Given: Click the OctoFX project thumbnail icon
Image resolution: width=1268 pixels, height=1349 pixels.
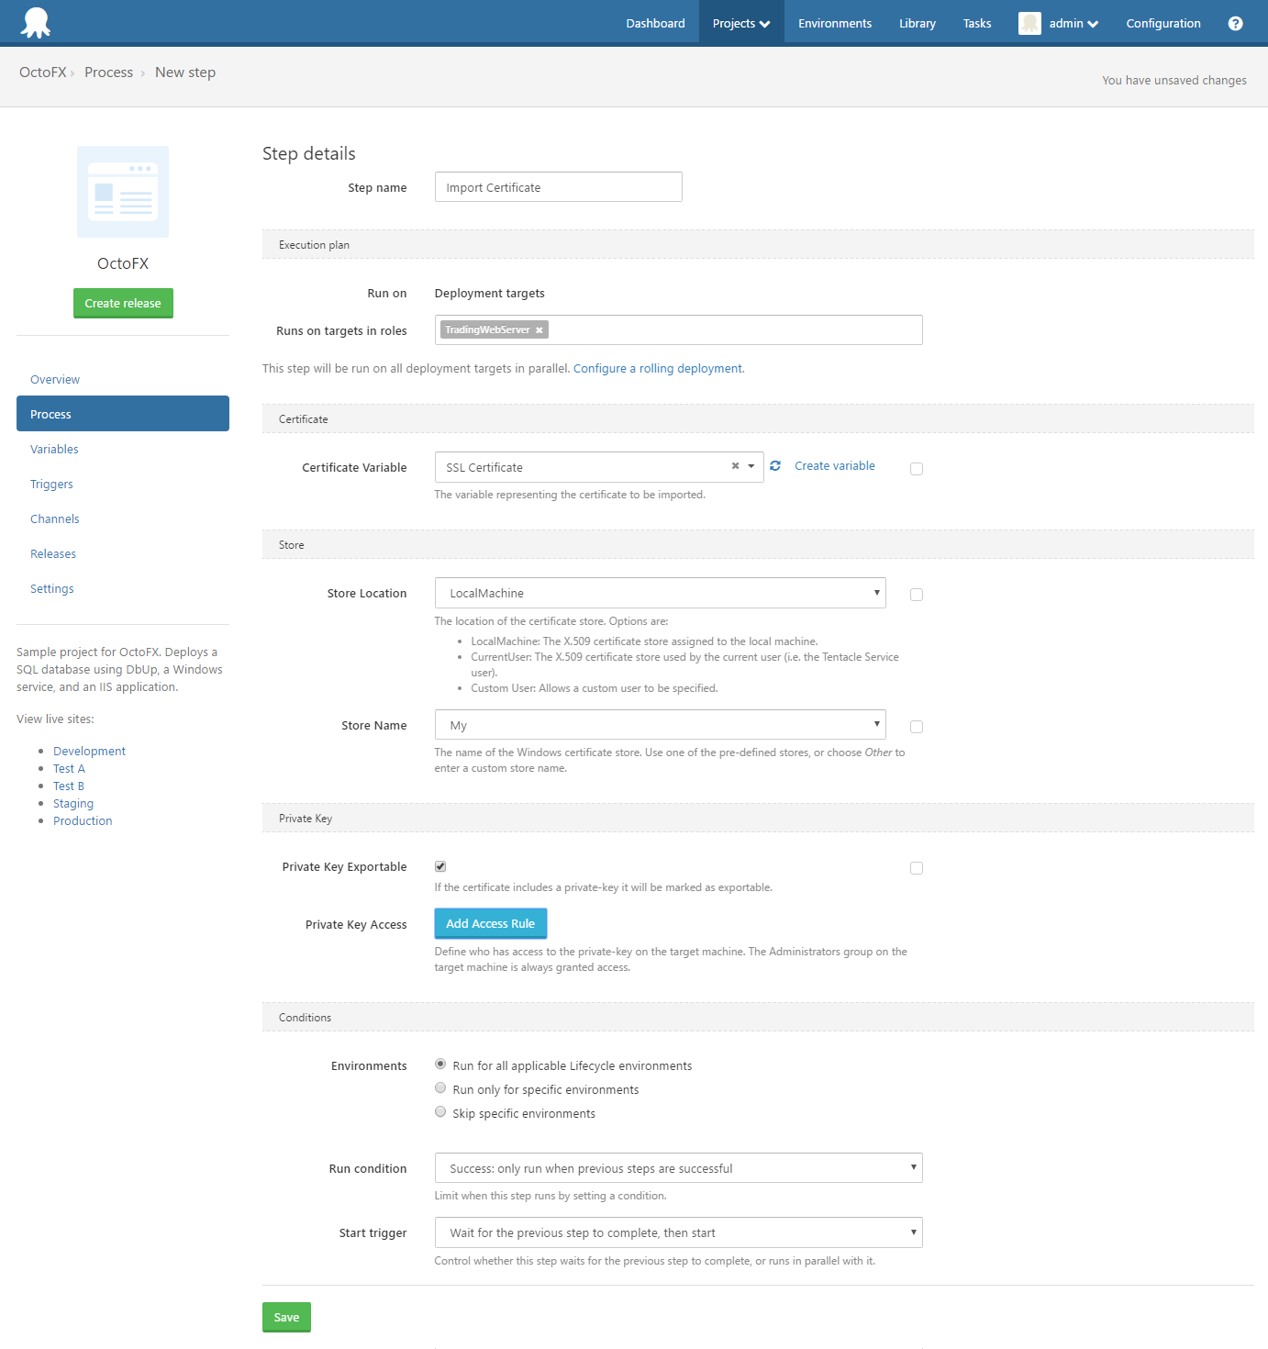Looking at the screenshot, I should click(123, 192).
